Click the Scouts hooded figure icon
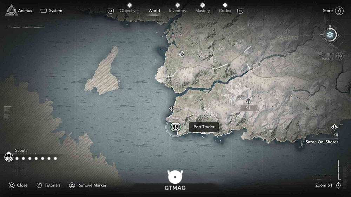The height and width of the screenshot is (197, 351). coord(9,156)
